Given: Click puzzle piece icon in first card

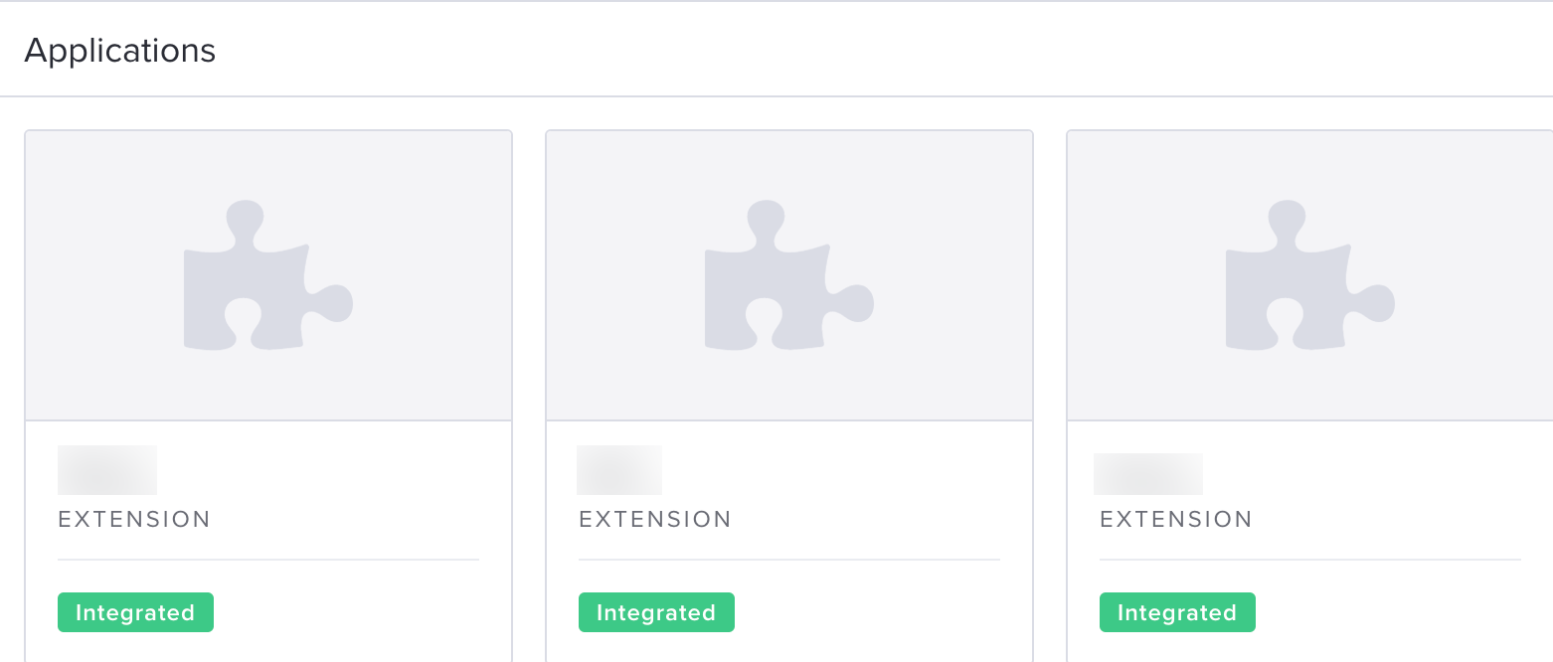Looking at the screenshot, I should click(x=268, y=275).
